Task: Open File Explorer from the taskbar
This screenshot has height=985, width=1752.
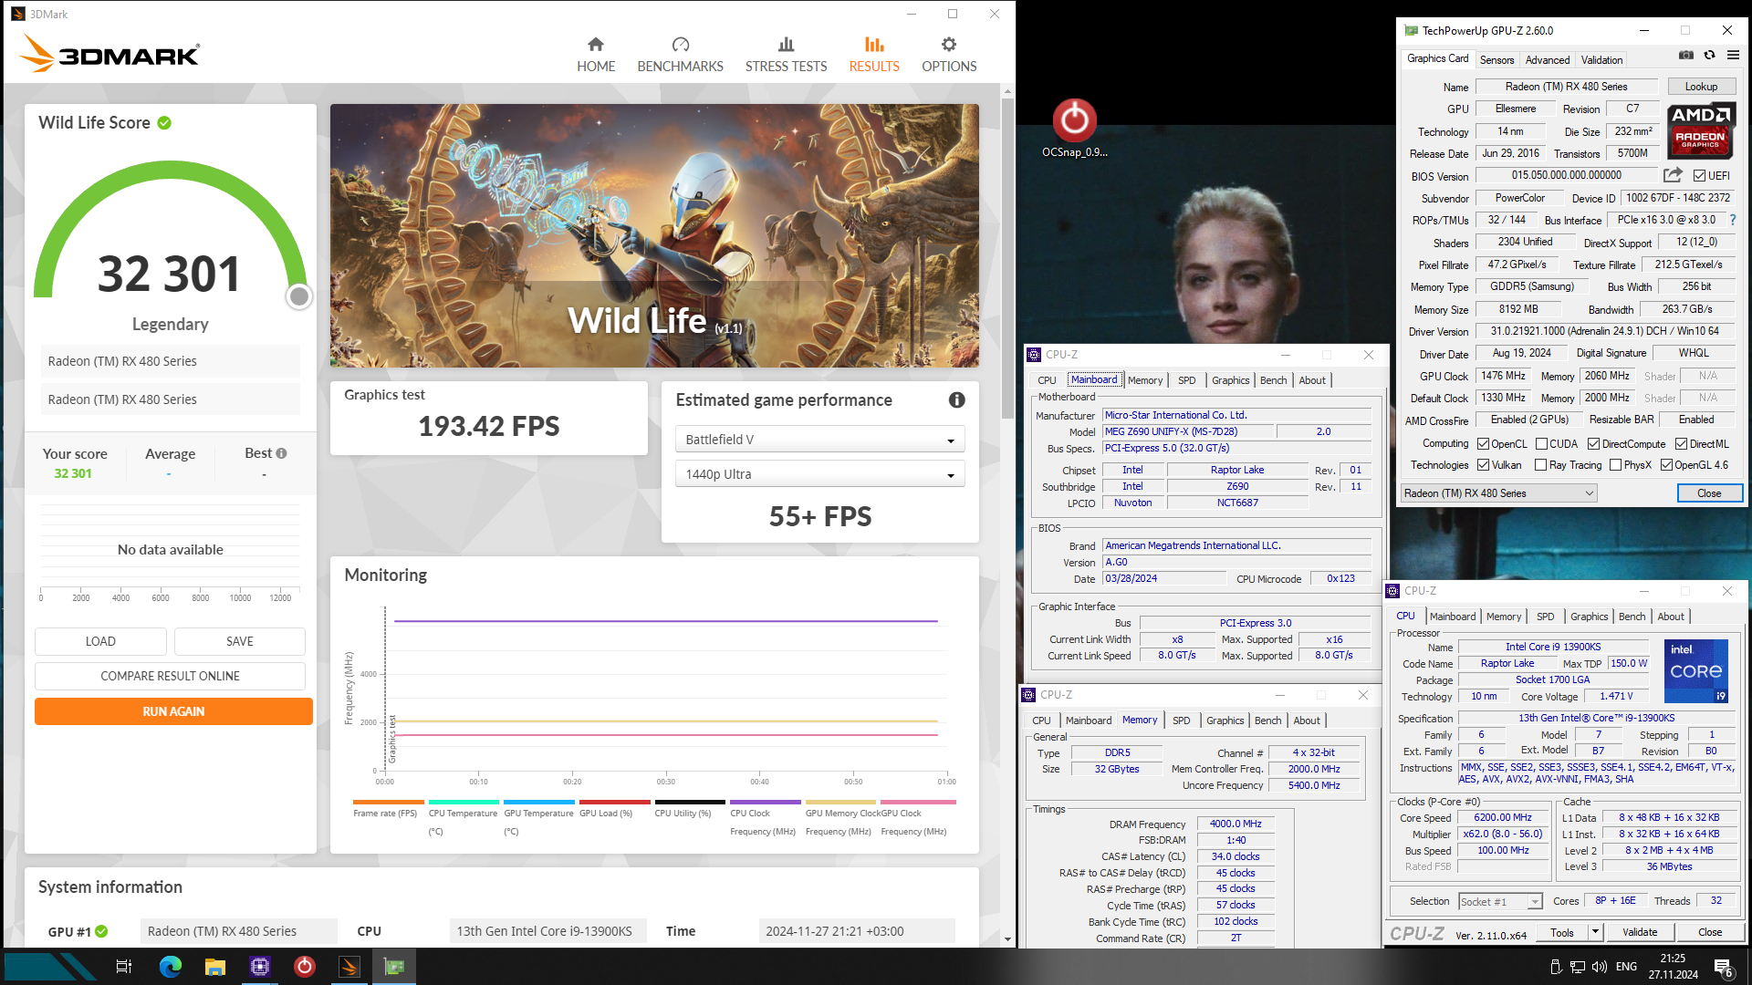Action: click(x=215, y=967)
